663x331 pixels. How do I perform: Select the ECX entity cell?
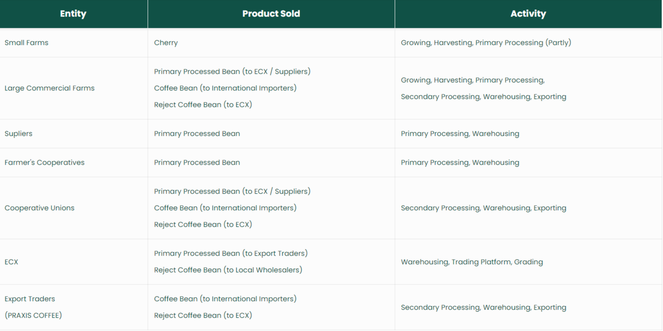point(11,262)
